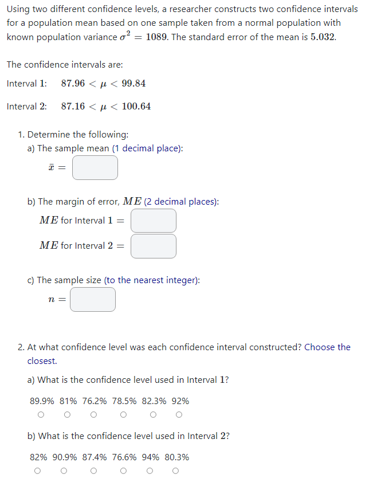Select the 92% option under question 2a
Screen dimensions: 369x482
click(179, 414)
